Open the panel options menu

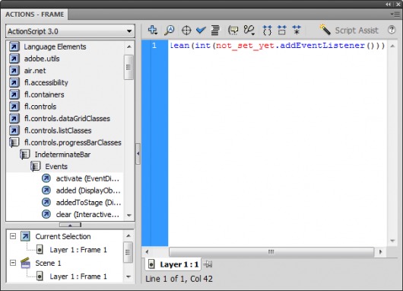pos(395,14)
